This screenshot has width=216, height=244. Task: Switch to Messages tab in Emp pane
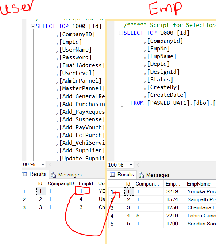click(154, 175)
